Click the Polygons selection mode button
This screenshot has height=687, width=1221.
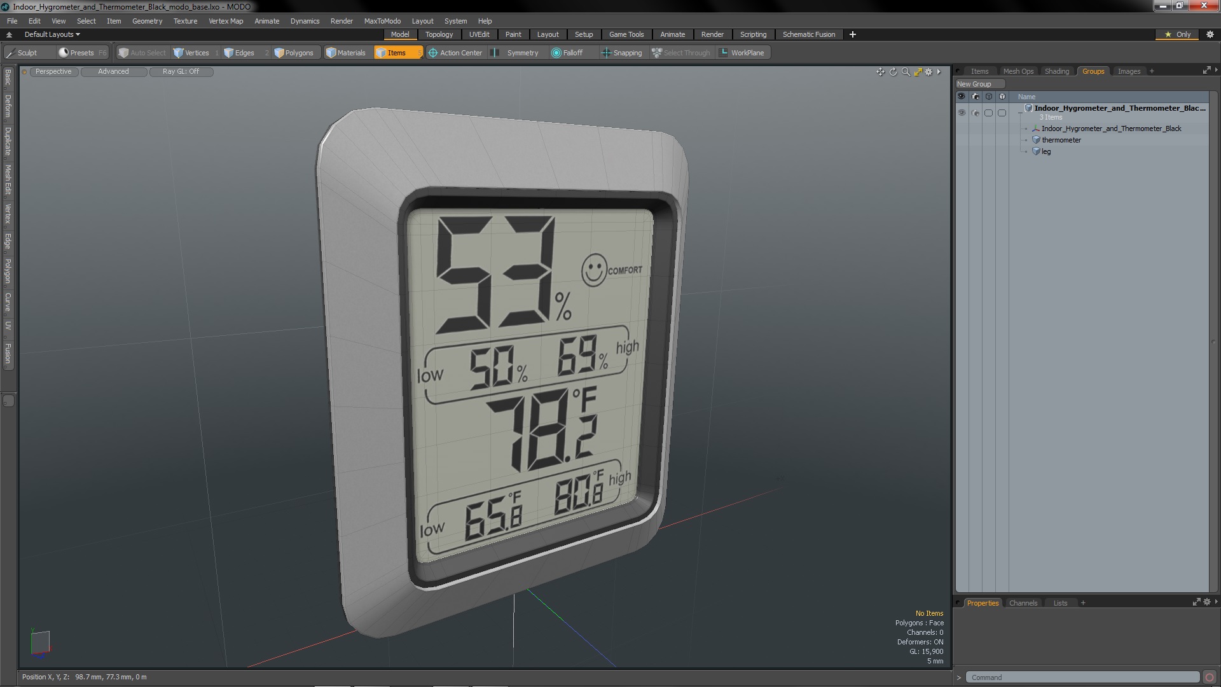[x=294, y=53]
